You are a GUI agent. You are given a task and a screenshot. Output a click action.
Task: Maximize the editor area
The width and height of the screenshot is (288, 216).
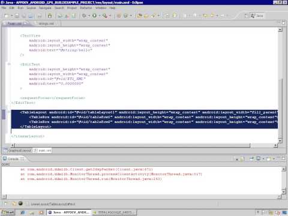(283, 23)
